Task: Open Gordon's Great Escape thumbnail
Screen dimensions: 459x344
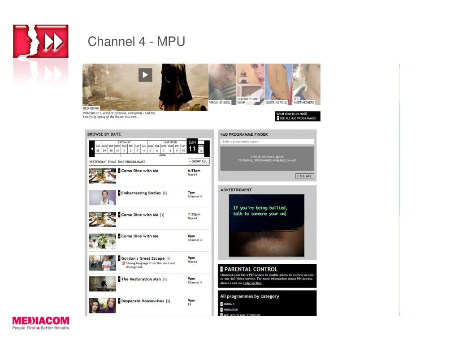Action: 103,262
